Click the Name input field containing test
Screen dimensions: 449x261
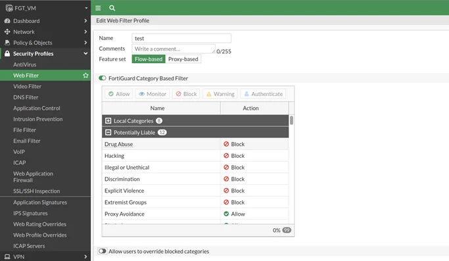tap(181, 38)
